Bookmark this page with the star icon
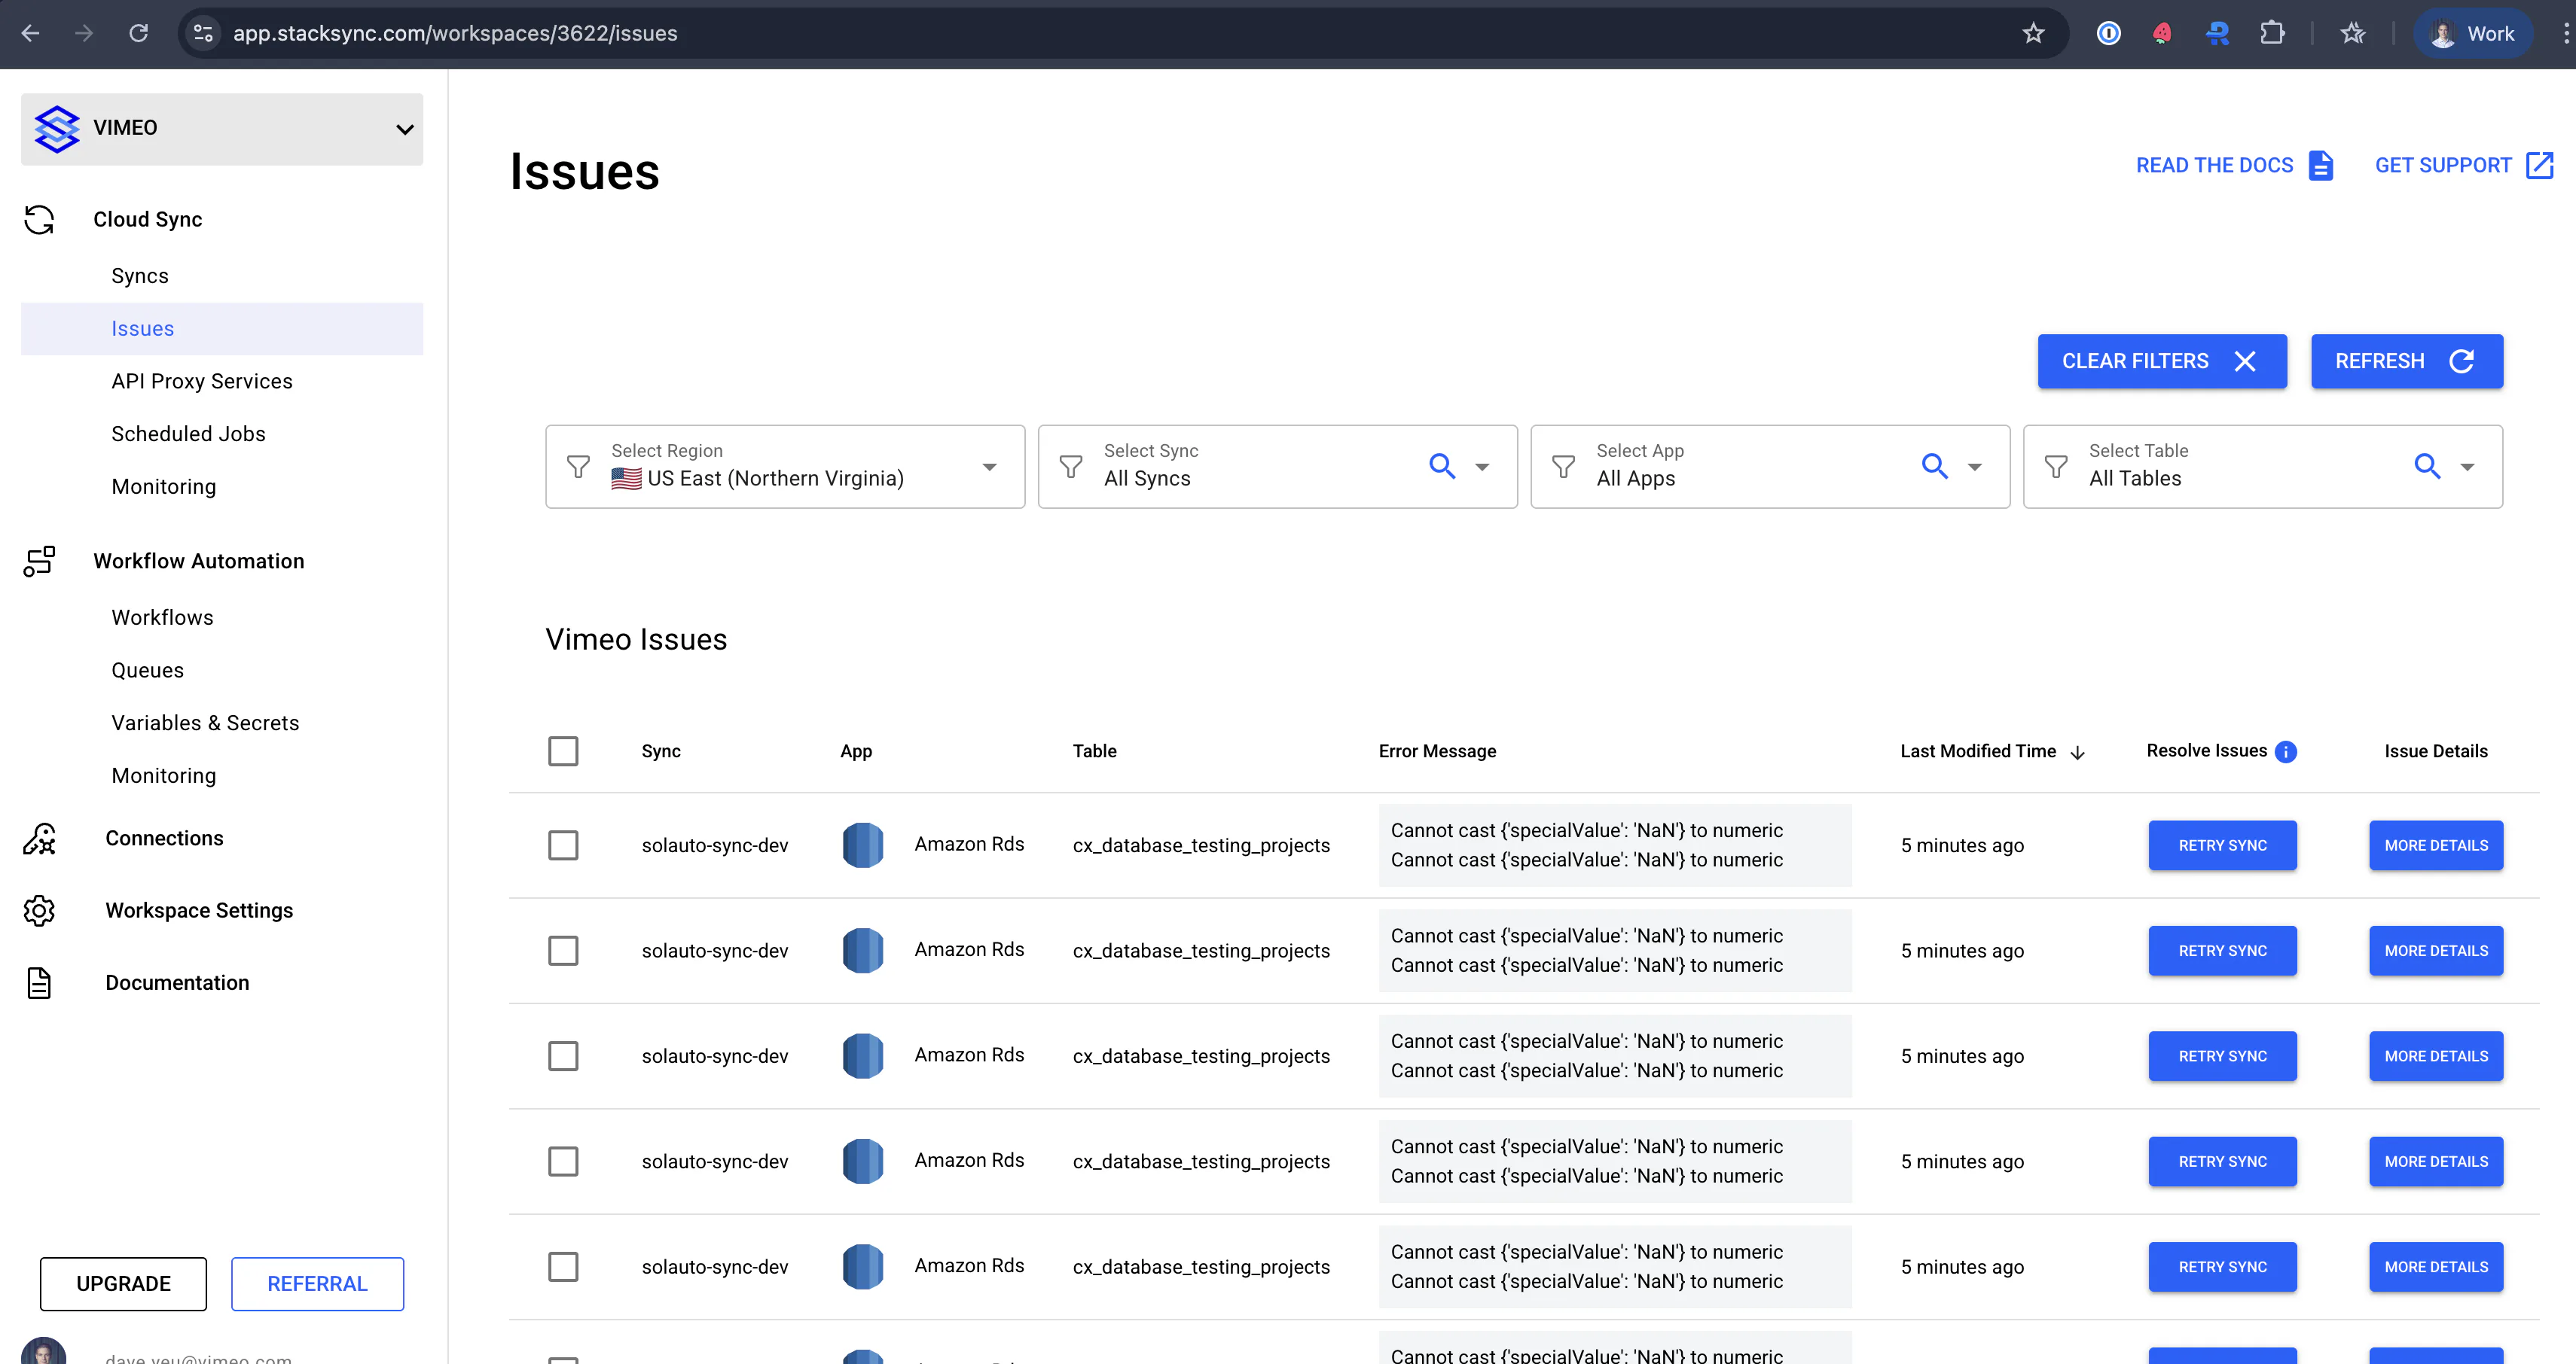The width and height of the screenshot is (2576, 1364). pyautogui.click(x=2033, y=33)
